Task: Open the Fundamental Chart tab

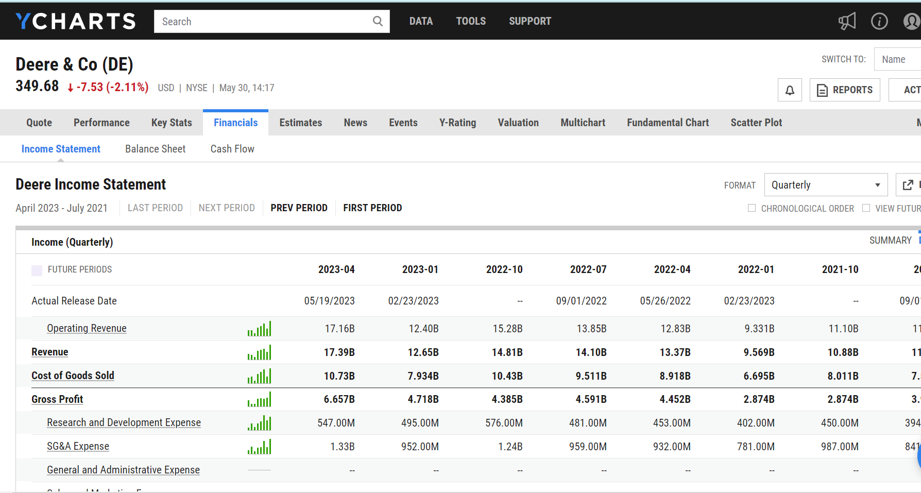Action: coord(668,123)
